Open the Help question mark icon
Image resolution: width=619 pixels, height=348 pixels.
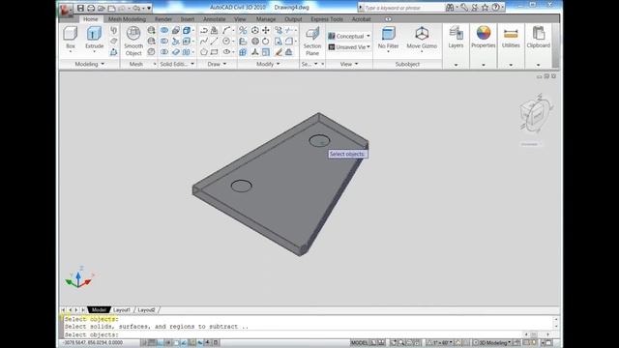point(496,8)
